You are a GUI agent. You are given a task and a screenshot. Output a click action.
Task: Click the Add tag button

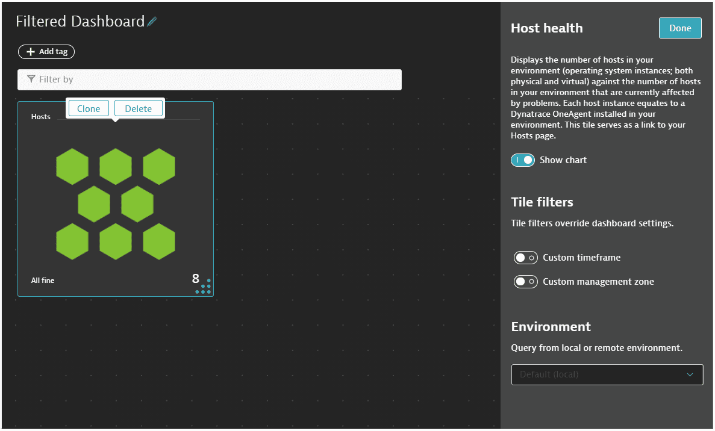pyautogui.click(x=46, y=52)
